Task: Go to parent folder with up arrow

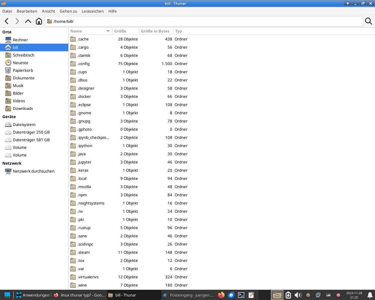Action: [x=28, y=21]
